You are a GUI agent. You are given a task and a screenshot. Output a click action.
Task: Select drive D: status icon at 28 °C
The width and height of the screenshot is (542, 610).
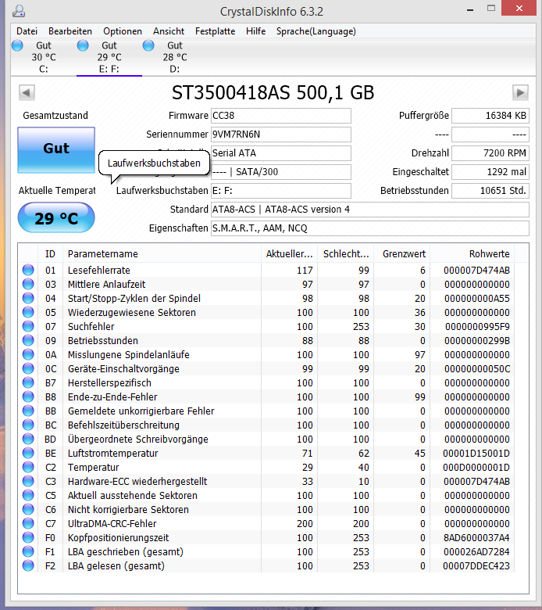148,45
